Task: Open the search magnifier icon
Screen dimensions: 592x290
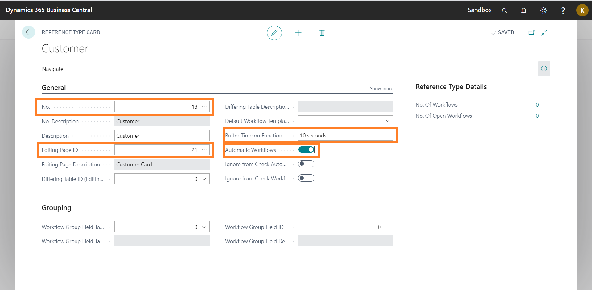Action: point(504,10)
